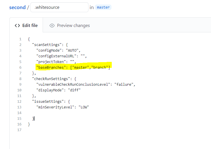Click line number 6 in the gutter
This screenshot has width=211, height=149.
pyautogui.click(x=20, y=68)
